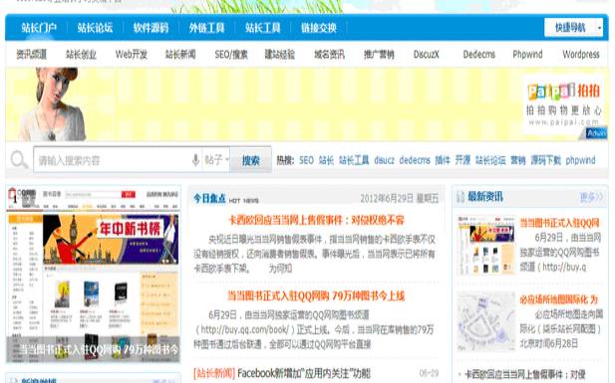Open the 外链工具 main tab
Screen dimensions: 615x383
206,28
